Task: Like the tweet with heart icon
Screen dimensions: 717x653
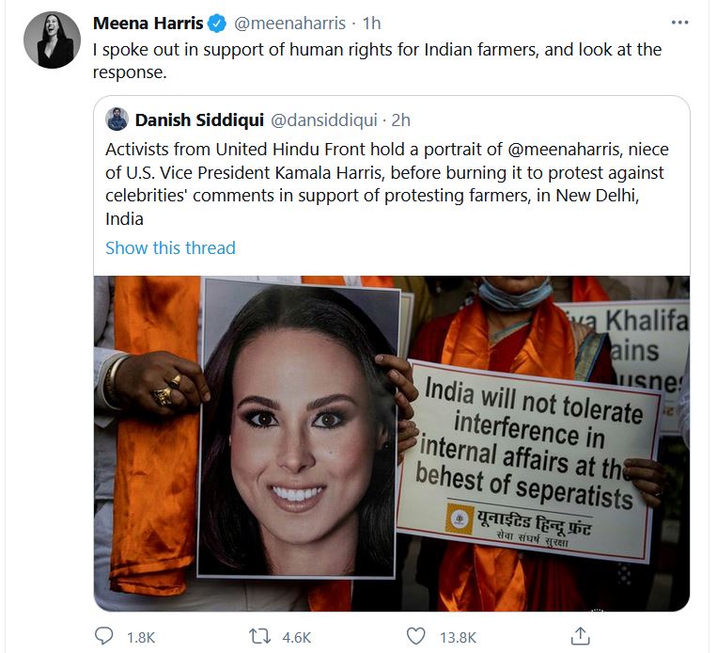Action: 416,636
